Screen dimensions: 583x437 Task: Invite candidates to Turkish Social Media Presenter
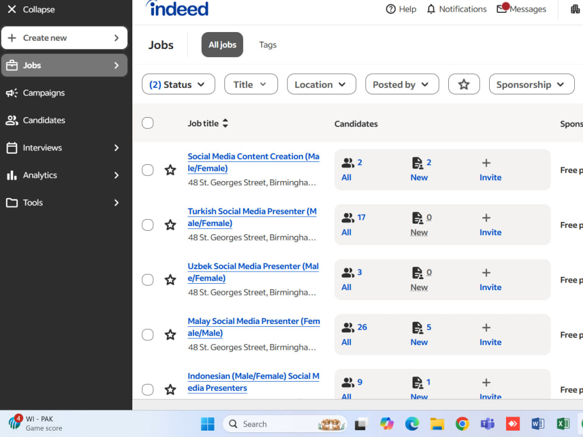(490, 225)
